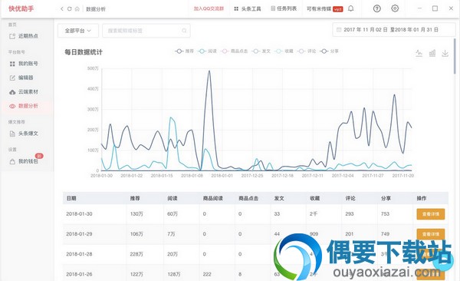The width and height of the screenshot is (460, 281).
Task: Click the refresh icon in the top bar
Action: [70, 8]
